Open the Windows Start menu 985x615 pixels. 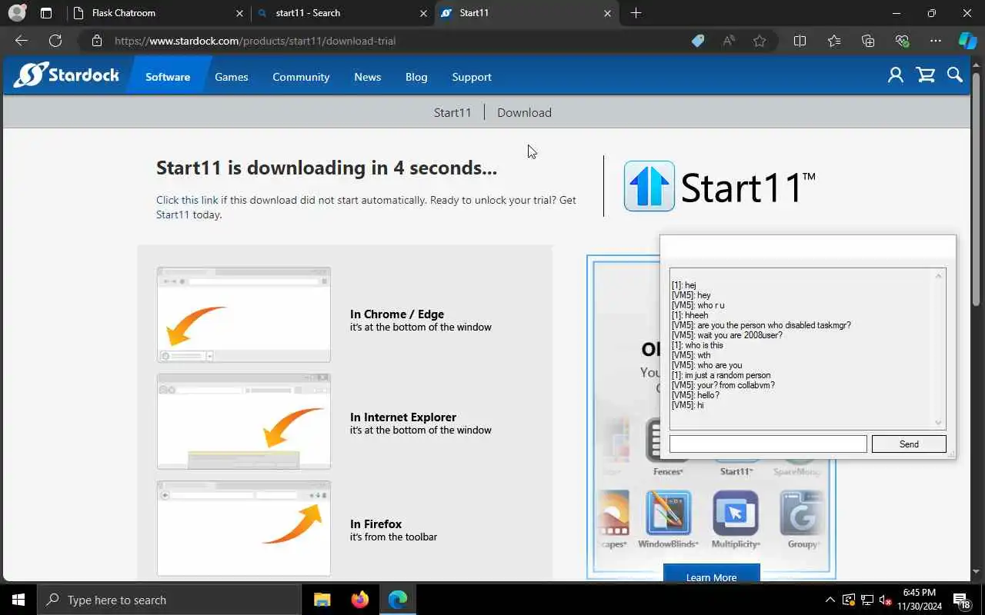point(18,600)
